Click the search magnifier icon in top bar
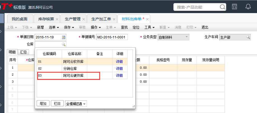 [x=223, y=7]
